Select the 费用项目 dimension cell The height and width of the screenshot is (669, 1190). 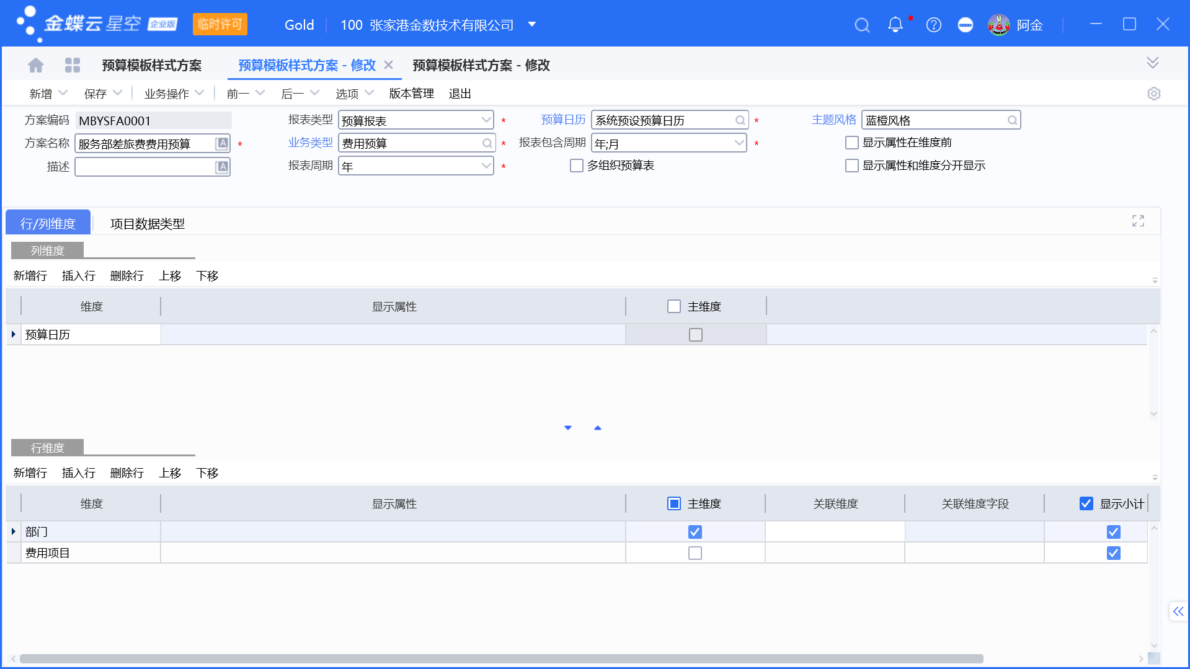tap(91, 553)
